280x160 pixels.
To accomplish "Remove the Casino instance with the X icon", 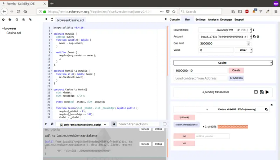I will (x=272, y=105).
